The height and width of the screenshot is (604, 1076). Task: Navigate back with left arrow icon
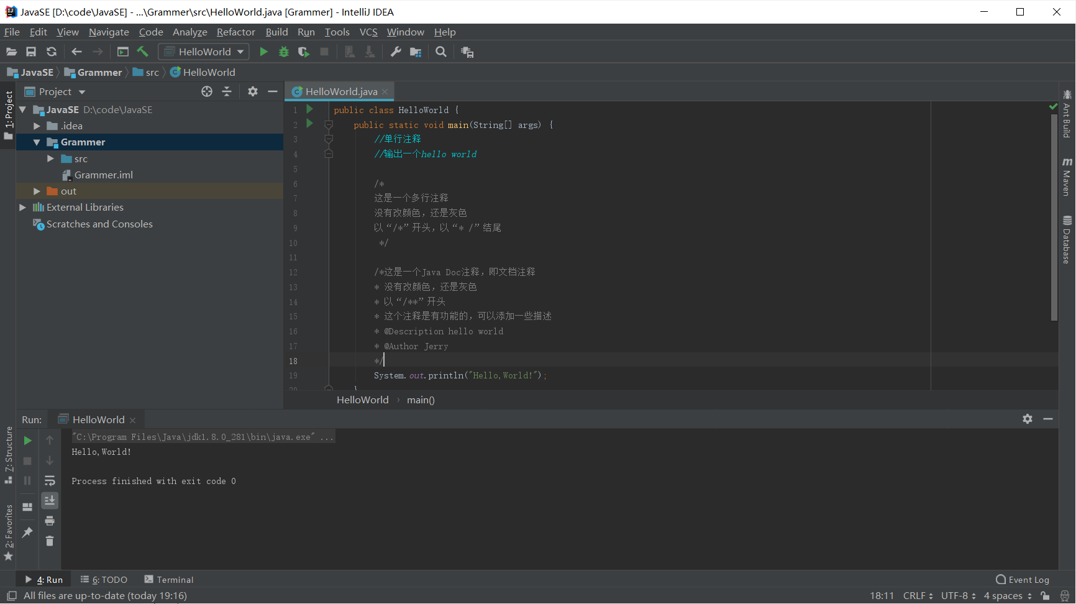pos(76,52)
